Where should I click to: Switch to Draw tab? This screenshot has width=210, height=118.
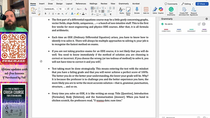50,4
